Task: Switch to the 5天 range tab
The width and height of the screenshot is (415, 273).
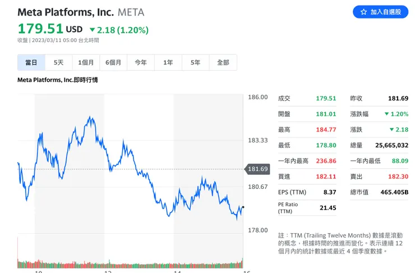Action: pos(59,63)
